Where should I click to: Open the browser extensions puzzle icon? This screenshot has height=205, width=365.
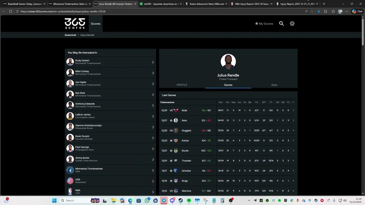click(326, 11)
